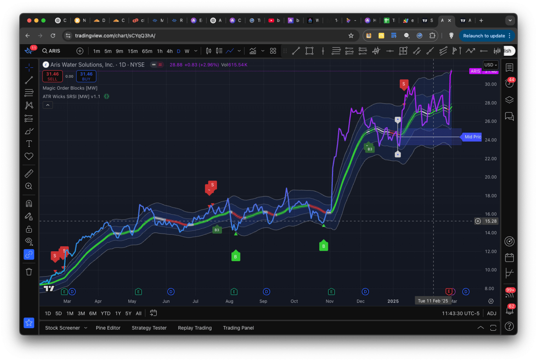Open the alerts clock with 44 badge
This screenshot has height=361, width=537.
pos(509,84)
